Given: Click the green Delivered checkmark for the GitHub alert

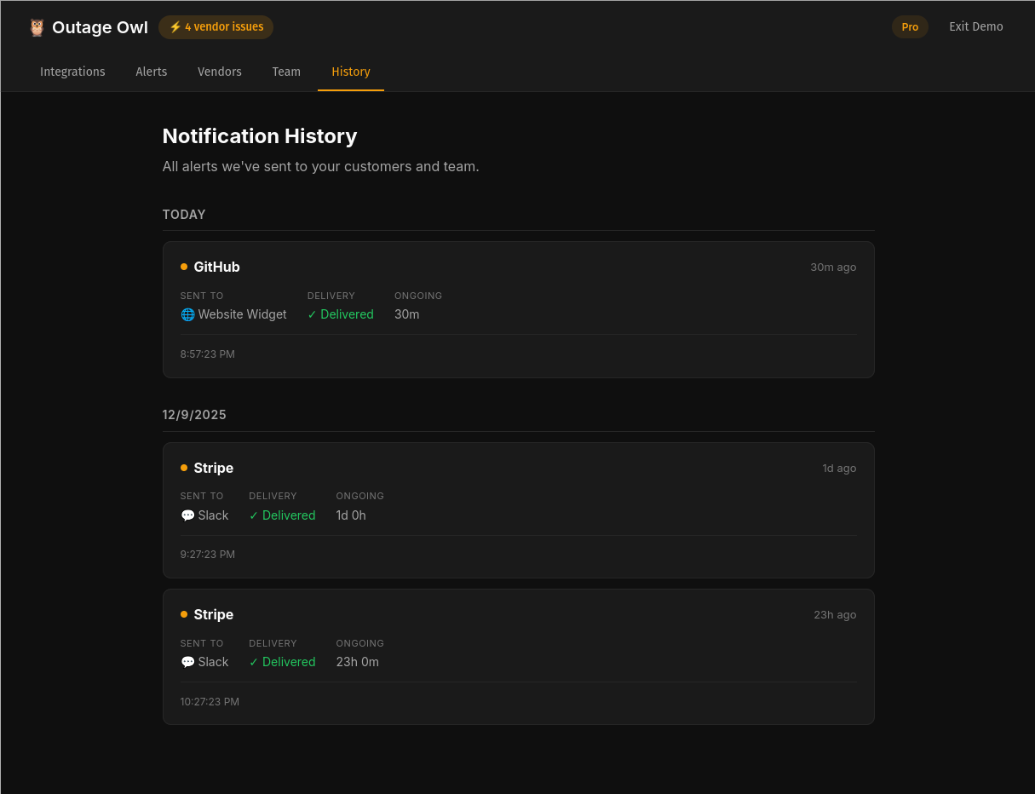Looking at the screenshot, I should point(312,314).
